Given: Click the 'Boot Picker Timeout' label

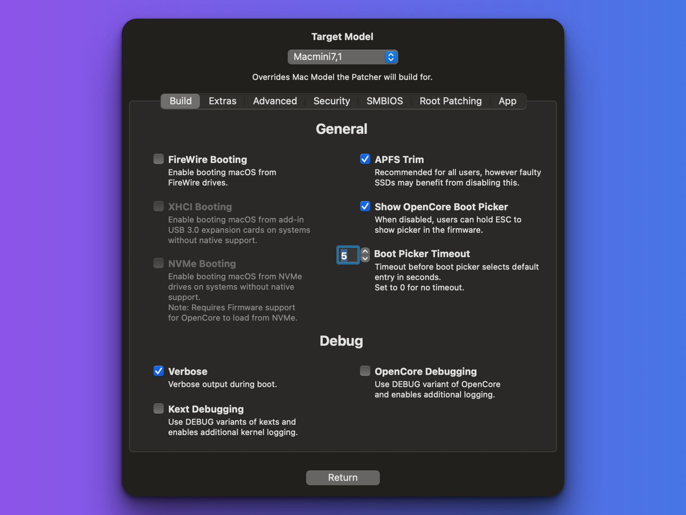Looking at the screenshot, I should click(x=422, y=254).
